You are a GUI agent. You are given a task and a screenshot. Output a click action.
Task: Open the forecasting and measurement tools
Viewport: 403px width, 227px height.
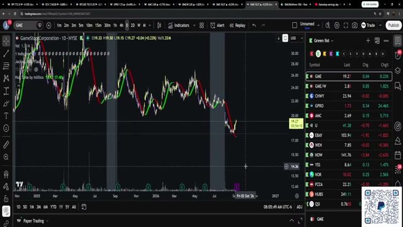tap(6, 91)
